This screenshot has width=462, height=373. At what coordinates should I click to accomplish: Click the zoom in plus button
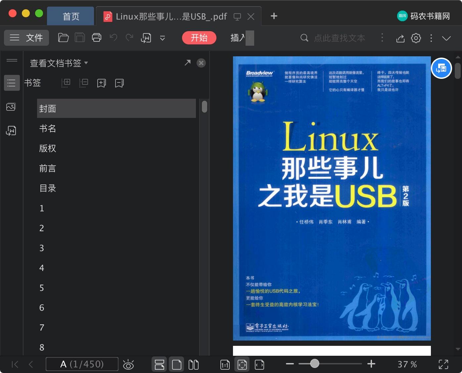tap(371, 364)
